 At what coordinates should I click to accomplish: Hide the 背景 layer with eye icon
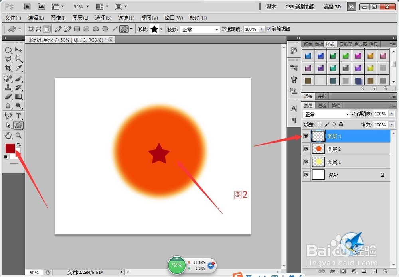point(306,175)
